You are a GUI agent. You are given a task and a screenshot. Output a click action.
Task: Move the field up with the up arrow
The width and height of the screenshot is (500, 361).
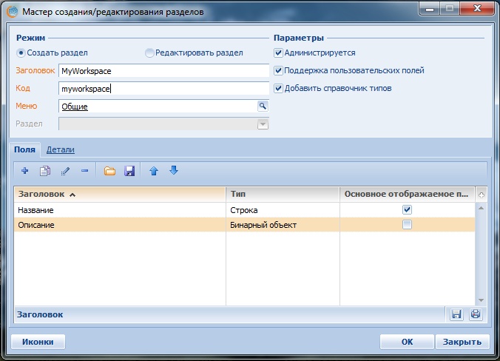[x=154, y=171]
